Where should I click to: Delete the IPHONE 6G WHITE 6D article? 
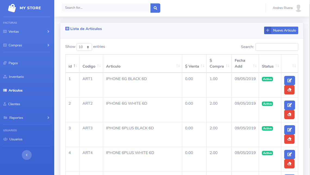(x=289, y=114)
